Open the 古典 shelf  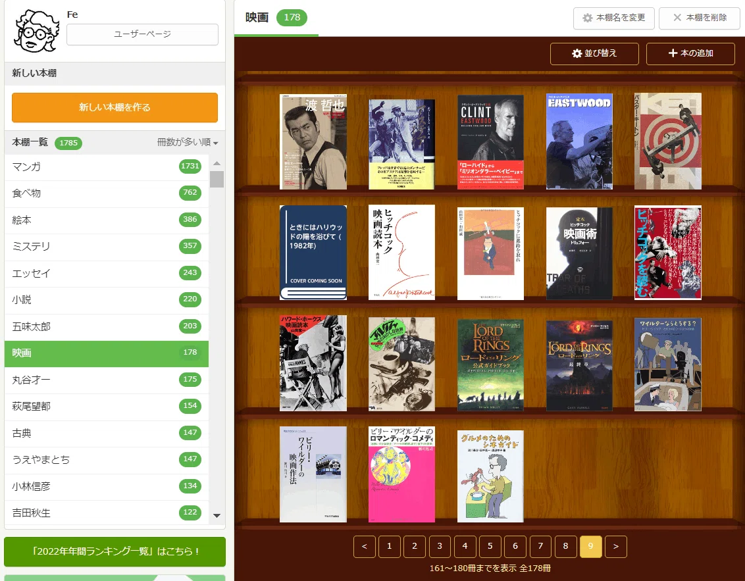pyautogui.click(x=107, y=433)
